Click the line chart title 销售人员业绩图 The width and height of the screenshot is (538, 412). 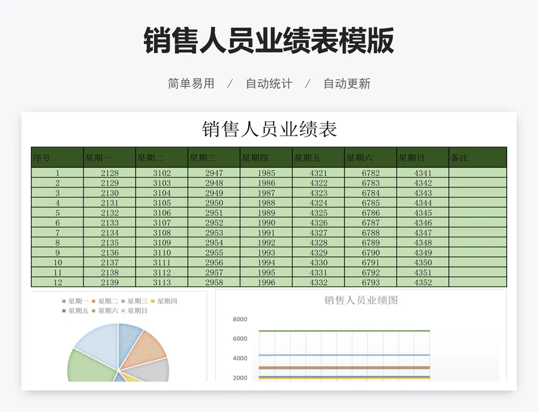[361, 300]
